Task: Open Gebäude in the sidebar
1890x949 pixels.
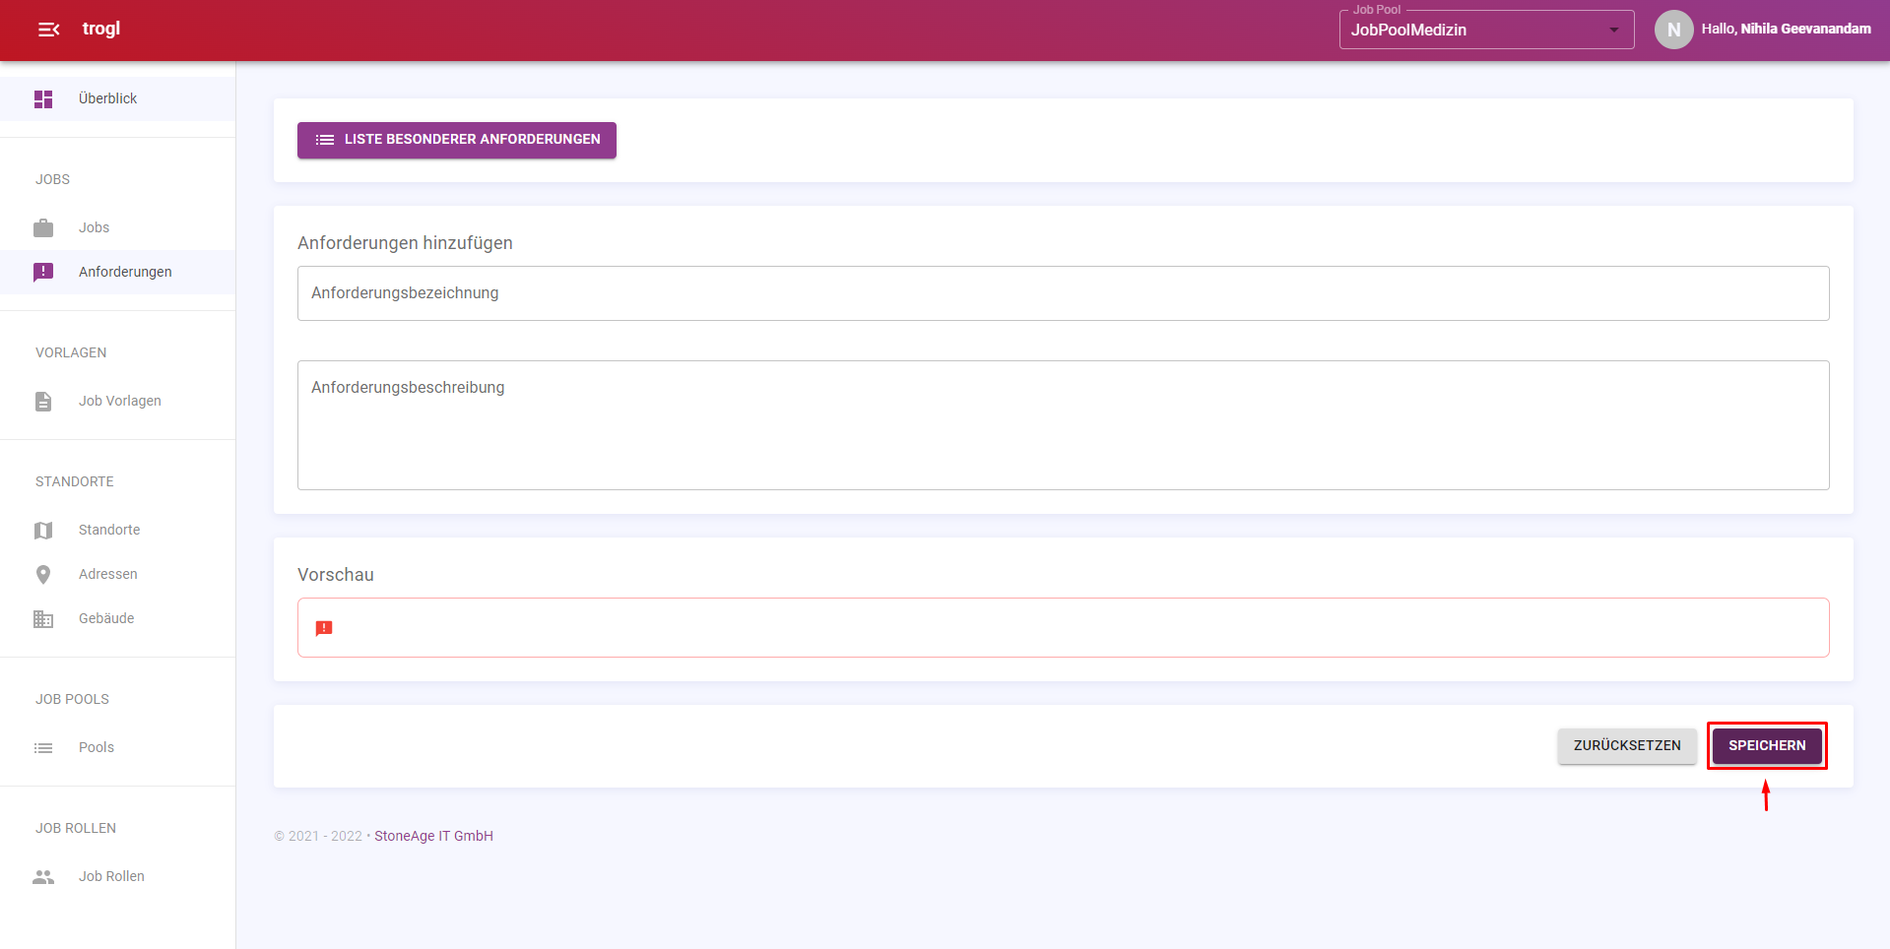Action: point(117,618)
